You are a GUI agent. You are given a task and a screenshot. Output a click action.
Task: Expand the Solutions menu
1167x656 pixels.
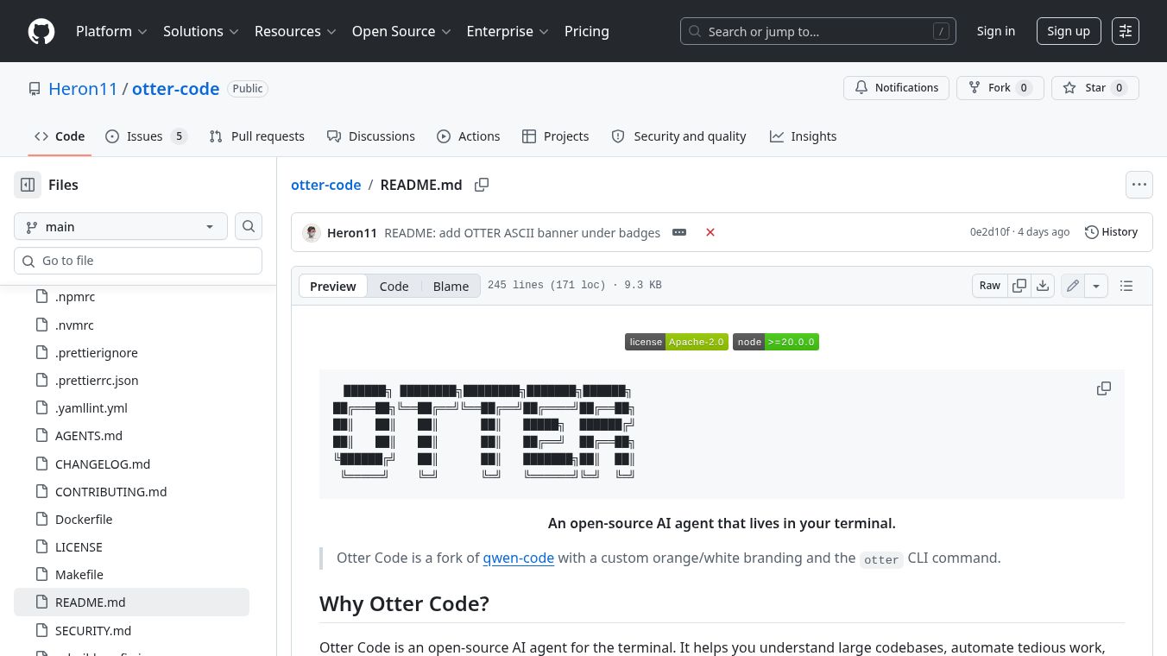200,31
